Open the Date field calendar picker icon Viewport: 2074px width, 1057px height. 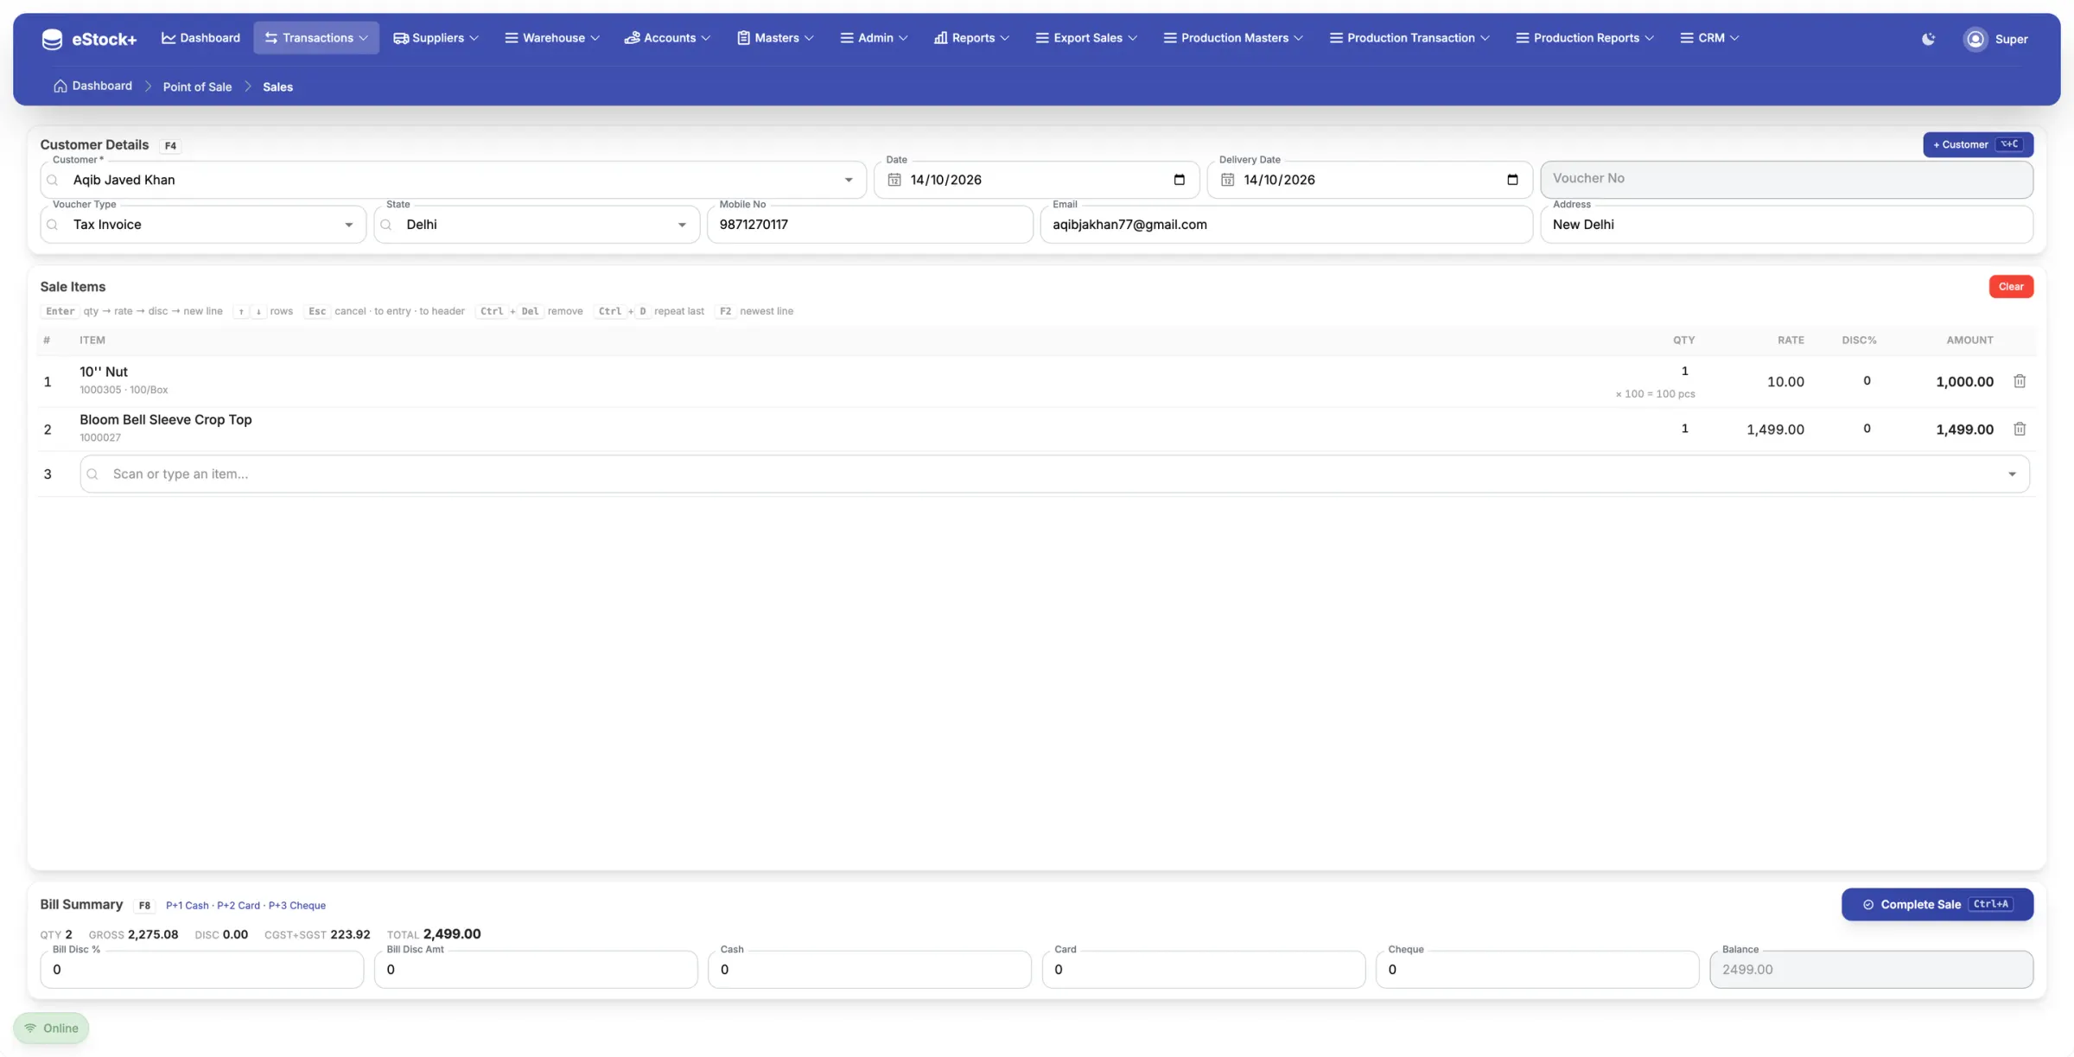point(1179,180)
